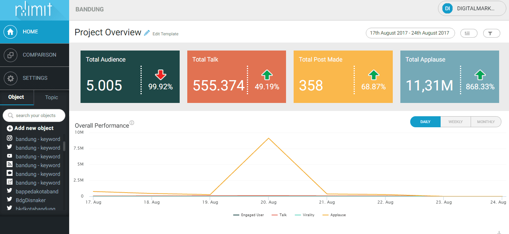
Task: Open Settings via the gear icon
Action: click(x=11, y=78)
